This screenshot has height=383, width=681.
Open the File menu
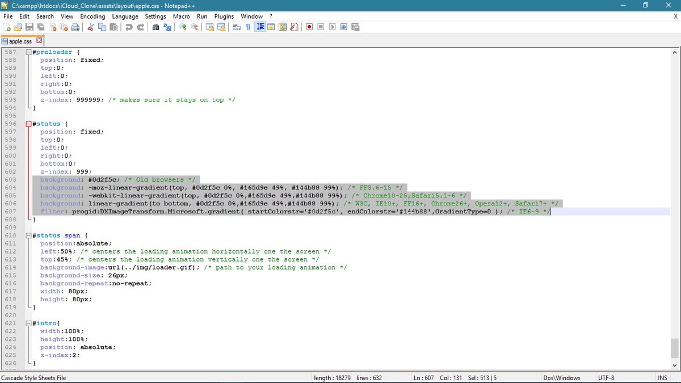coord(9,16)
